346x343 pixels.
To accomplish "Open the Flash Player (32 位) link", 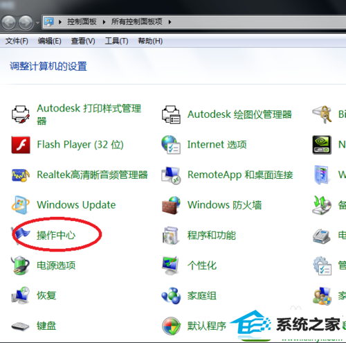I will click(x=80, y=145).
